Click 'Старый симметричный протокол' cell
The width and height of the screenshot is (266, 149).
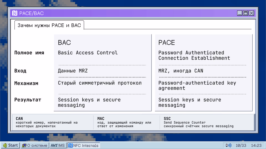pyautogui.click(x=100, y=83)
